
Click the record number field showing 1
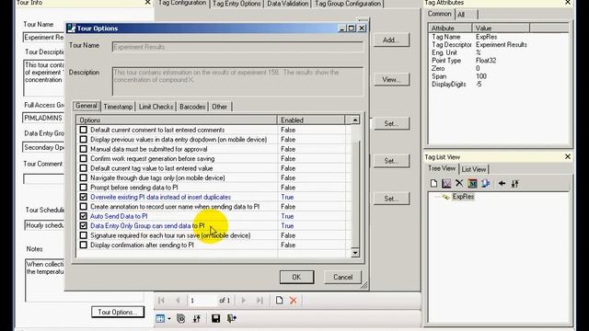click(202, 301)
